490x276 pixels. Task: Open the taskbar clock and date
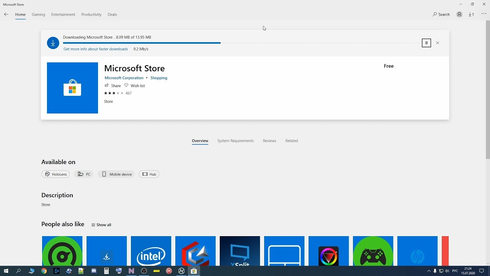tap(468, 271)
